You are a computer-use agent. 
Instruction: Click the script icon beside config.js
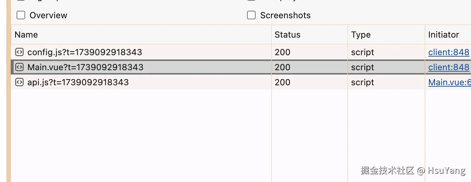(19, 52)
